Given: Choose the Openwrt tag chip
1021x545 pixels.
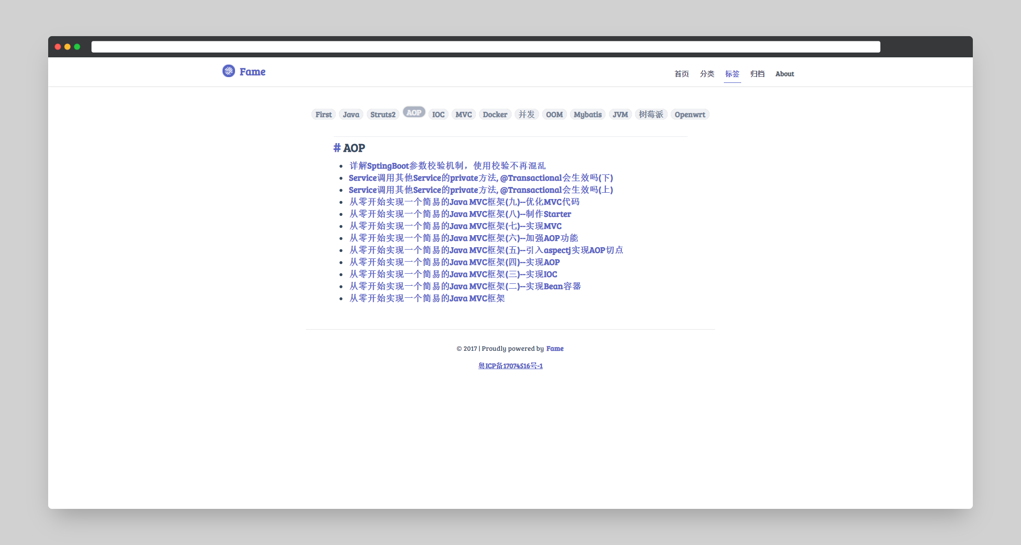Looking at the screenshot, I should [x=690, y=115].
